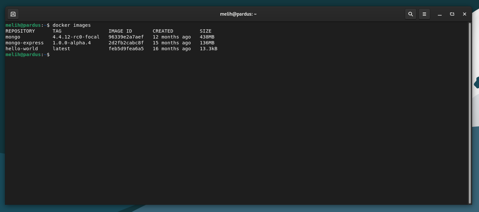479x212 pixels.
Task: Click the tag latest
Action: click(61, 49)
